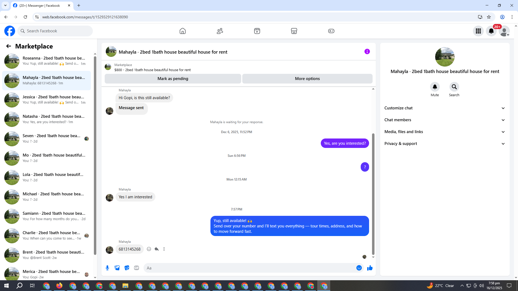Image resolution: width=518 pixels, height=291 pixels.
Task: Open the Jessica conversation
Action: 46,100
